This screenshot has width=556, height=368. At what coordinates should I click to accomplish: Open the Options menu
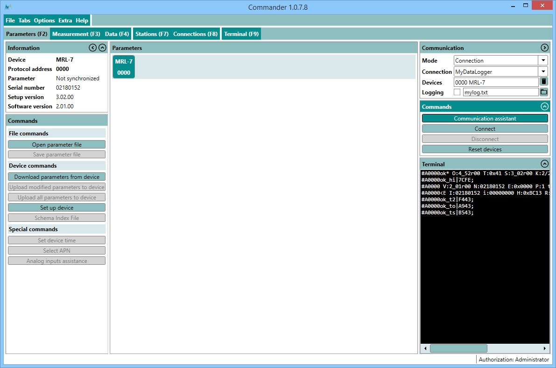(x=44, y=21)
